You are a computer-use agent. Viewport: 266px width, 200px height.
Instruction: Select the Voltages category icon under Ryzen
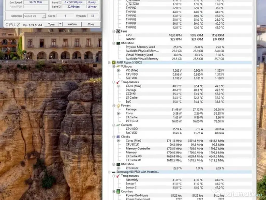(x=118, y=66)
